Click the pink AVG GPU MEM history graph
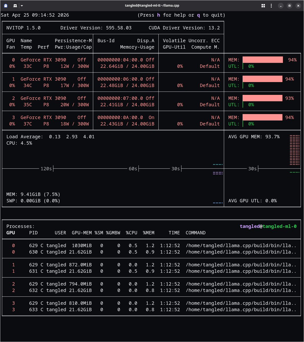304x342 pixels. coord(295,150)
